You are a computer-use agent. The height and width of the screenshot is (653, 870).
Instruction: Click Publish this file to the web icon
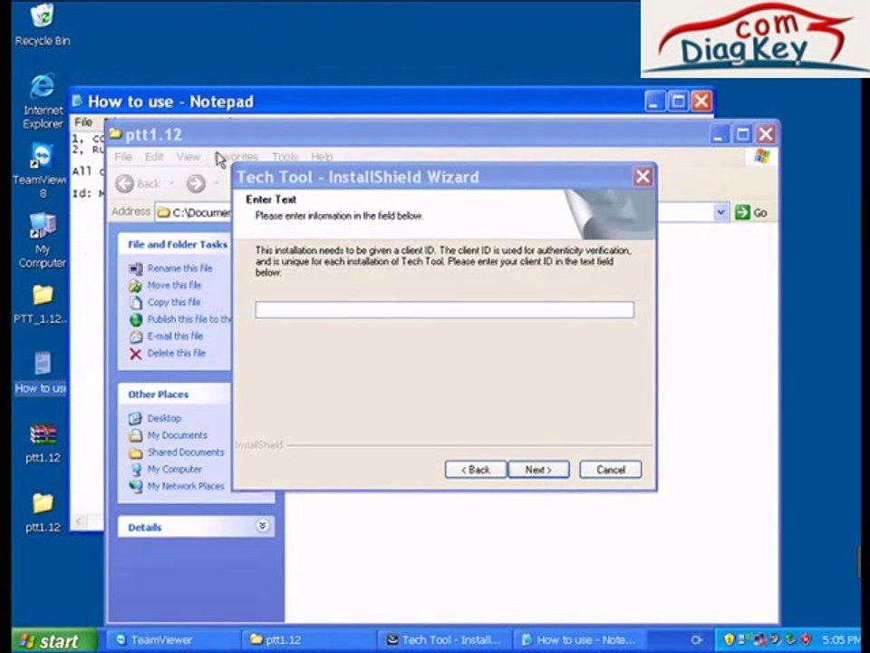click(x=135, y=320)
